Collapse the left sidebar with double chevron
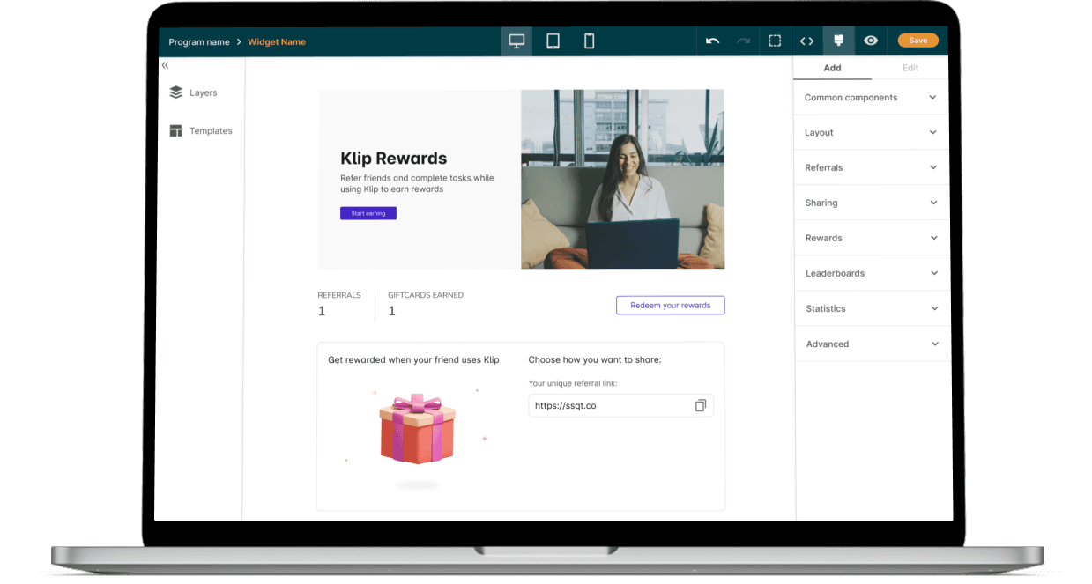This screenshot has width=1092, height=584. coord(165,65)
